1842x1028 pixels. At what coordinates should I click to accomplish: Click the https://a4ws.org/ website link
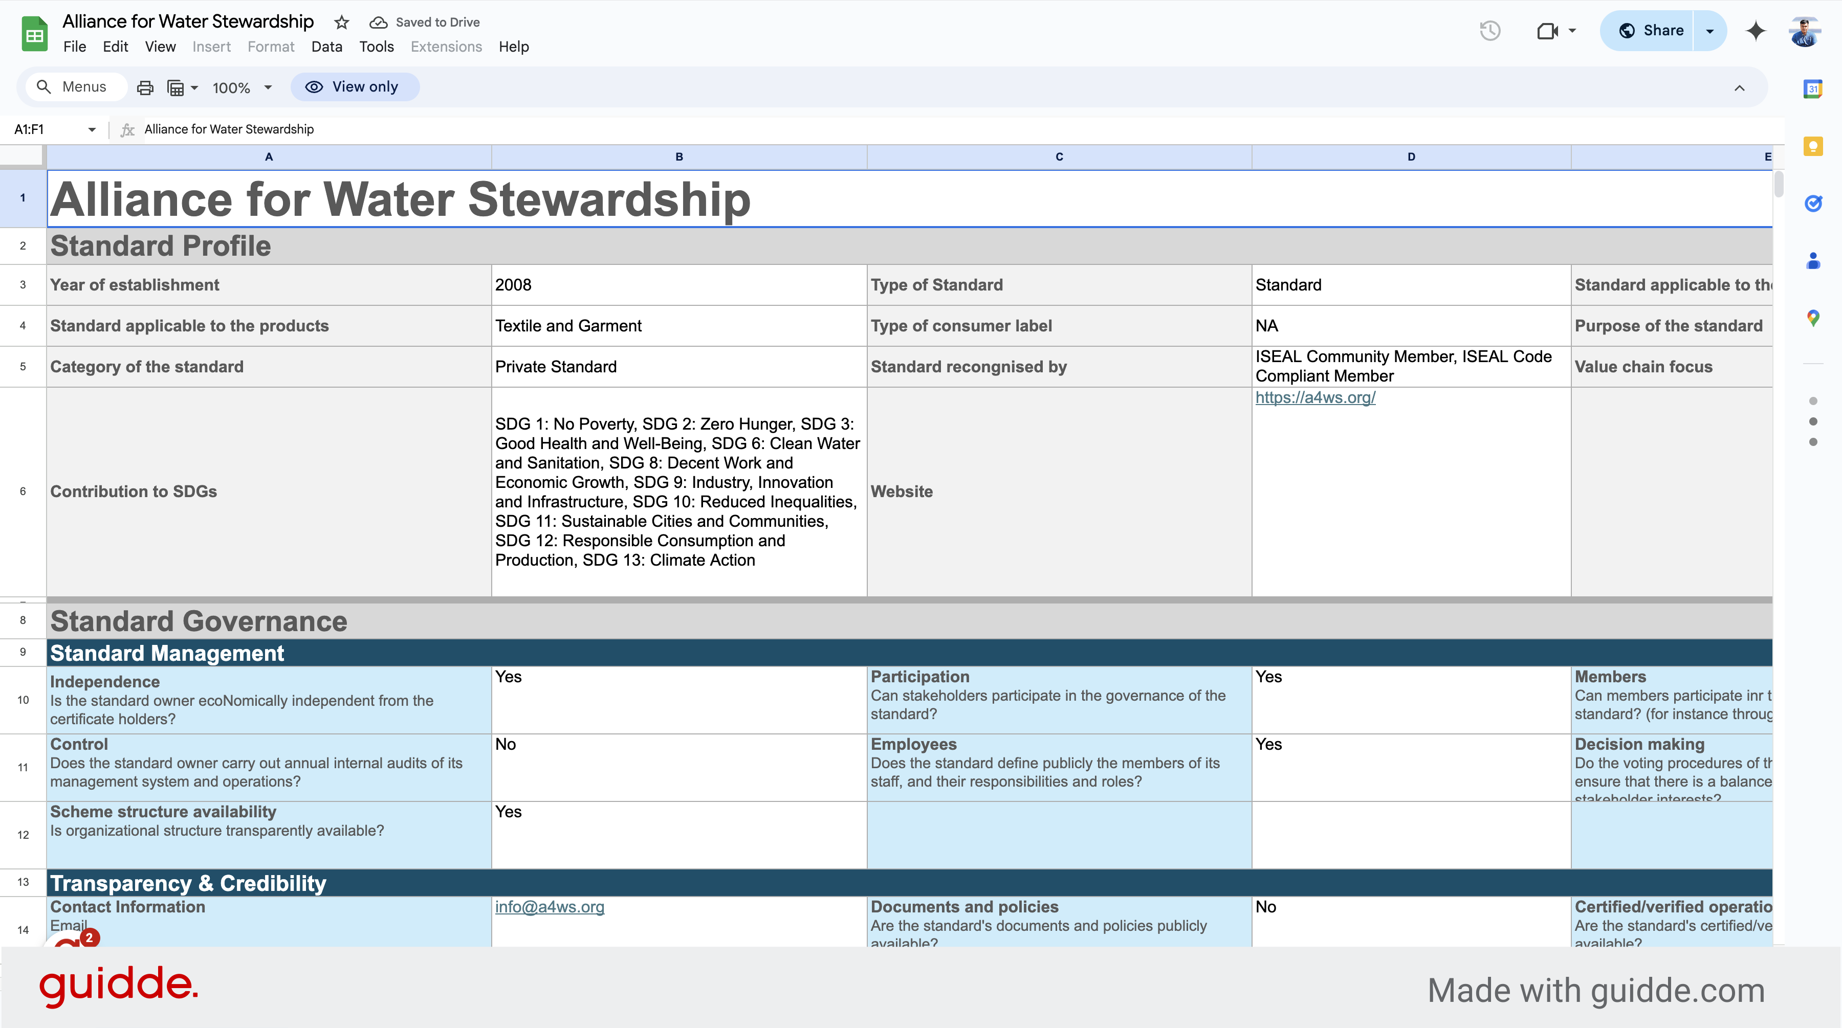coord(1315,397)
